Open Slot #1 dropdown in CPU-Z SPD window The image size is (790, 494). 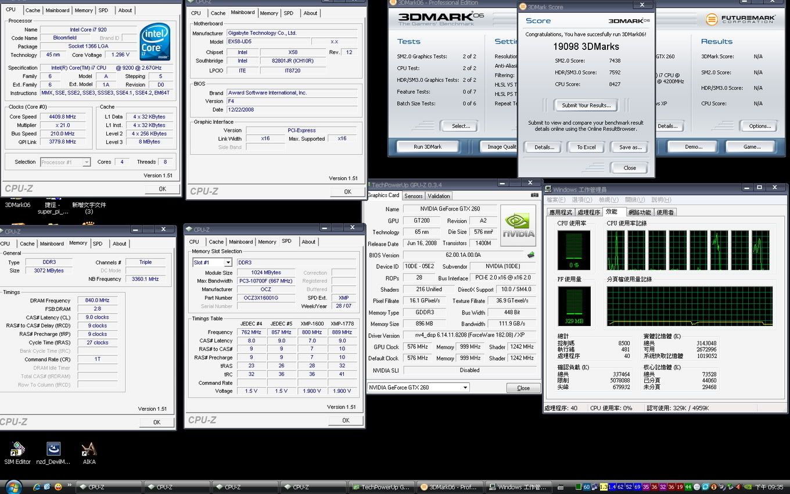click(x=228, y=263)
